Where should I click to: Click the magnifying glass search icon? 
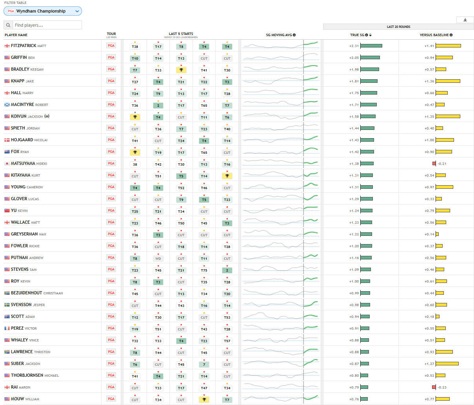tap(8, 25)
